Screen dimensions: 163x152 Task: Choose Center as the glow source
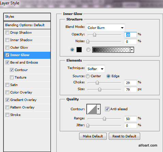point(88,76)
